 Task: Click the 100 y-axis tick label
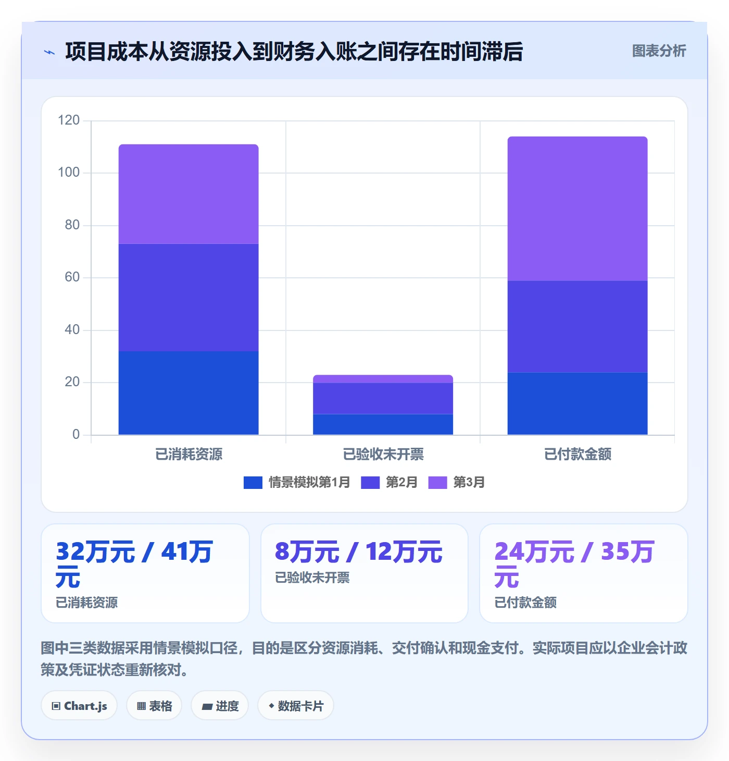[x=69, y=173]
